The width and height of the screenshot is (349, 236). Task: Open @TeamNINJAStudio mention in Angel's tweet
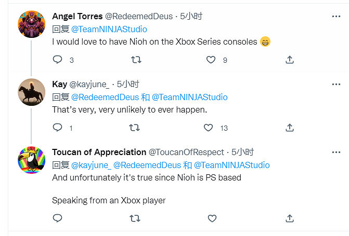(109, 29)
